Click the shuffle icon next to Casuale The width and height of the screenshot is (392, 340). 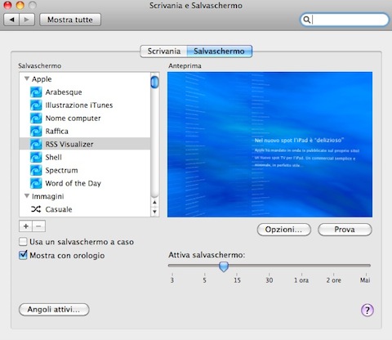[x=36, y=209]
